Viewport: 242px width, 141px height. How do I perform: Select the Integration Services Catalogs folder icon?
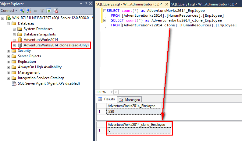(x=14, y=78)
